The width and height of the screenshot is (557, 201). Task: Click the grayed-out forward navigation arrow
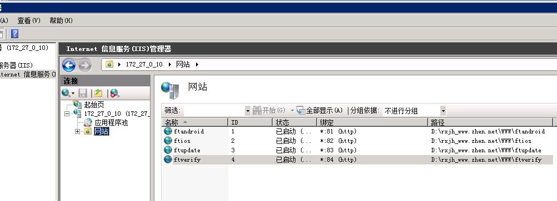[x=85, y=65]
